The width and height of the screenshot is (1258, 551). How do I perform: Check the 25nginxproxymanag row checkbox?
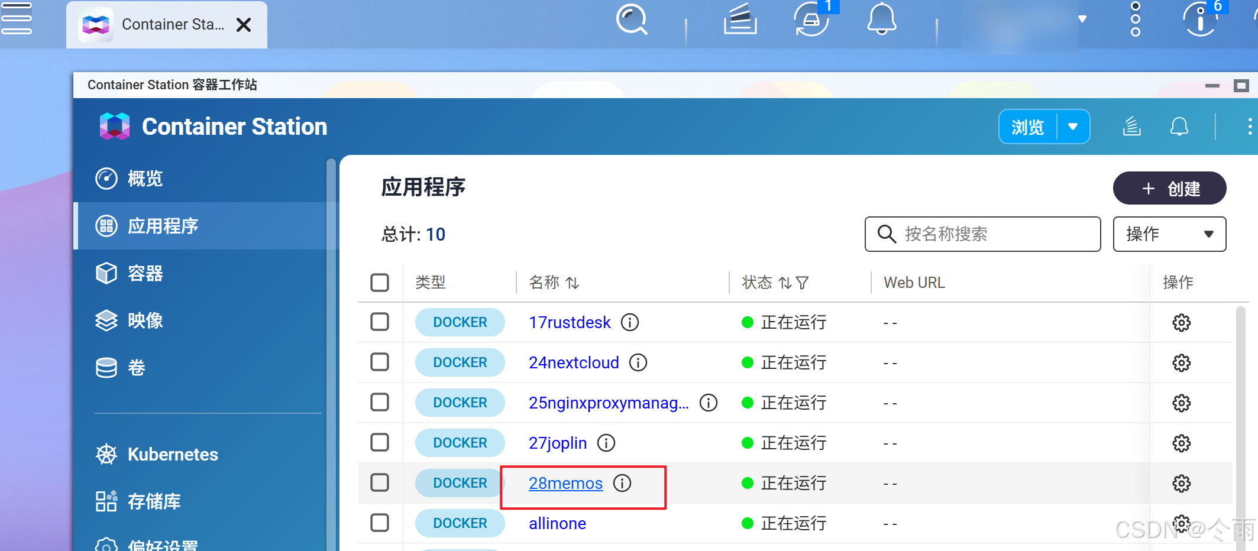(380, 403)
